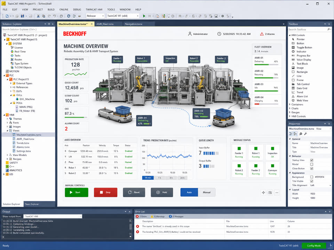The image size is (334, 250).
Task: Uncheck the Close Button checkbox
Action: [x=312, y=169]
